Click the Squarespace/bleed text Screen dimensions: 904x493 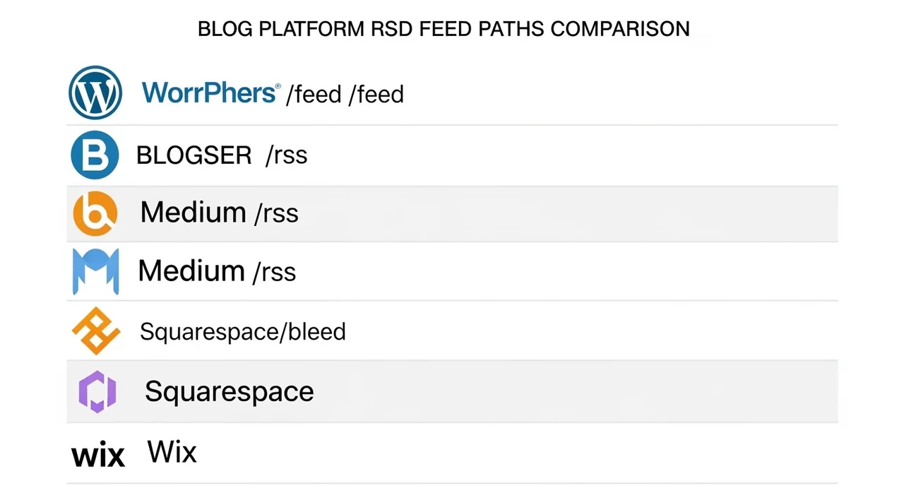pyautogui.click(x=243, y=331)
